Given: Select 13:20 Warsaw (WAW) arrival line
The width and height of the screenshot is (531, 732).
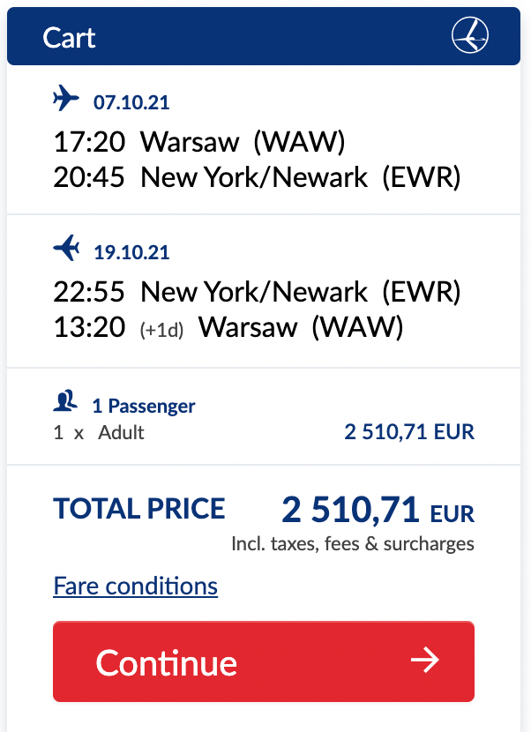Looking at the screenshot, I should pyautogui.click(x=228, y=327).
